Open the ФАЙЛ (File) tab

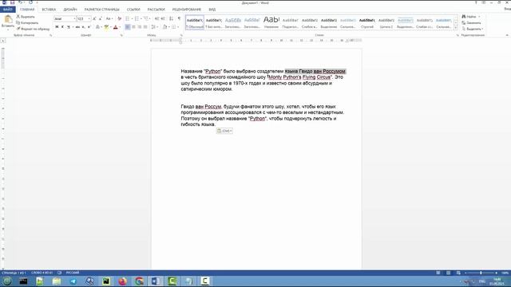pos(7,10)
